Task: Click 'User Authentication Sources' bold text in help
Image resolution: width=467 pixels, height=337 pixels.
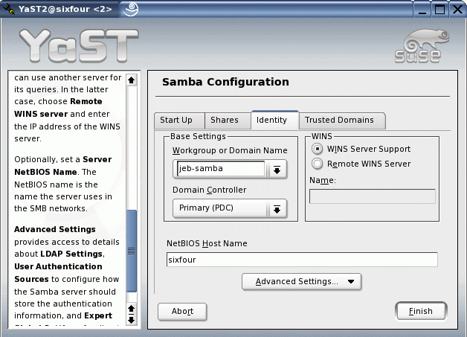Action: click(x=58, y=272)
